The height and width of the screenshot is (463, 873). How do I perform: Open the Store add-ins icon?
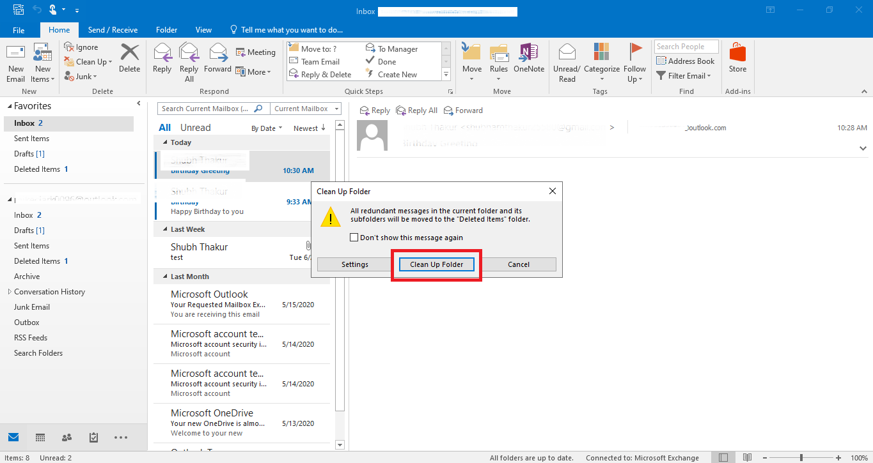pos(737,54)
